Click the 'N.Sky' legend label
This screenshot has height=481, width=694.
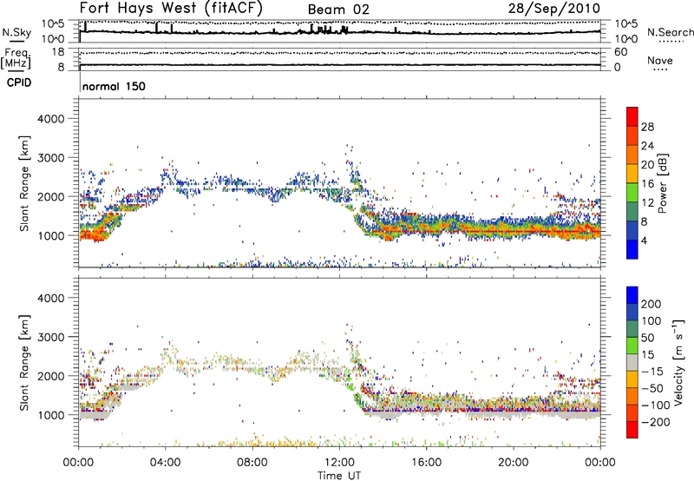pyautogui.click(x=16, y=32)
